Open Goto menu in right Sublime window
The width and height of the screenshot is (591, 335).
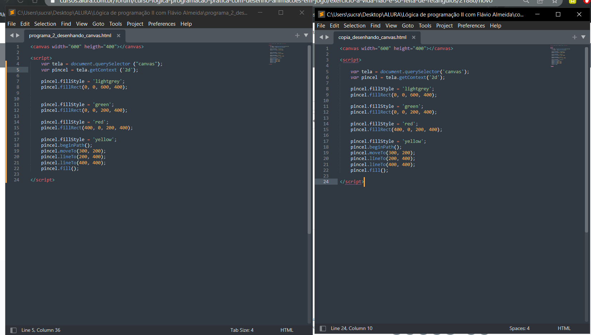[408, 26]
